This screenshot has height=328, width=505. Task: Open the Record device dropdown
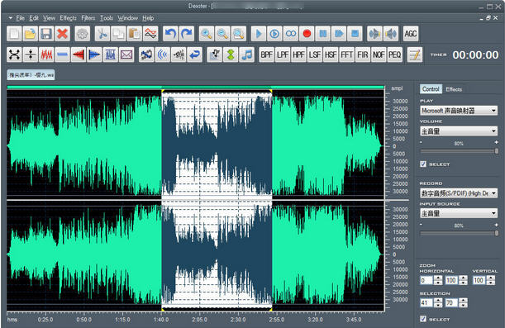click(459, 193)
